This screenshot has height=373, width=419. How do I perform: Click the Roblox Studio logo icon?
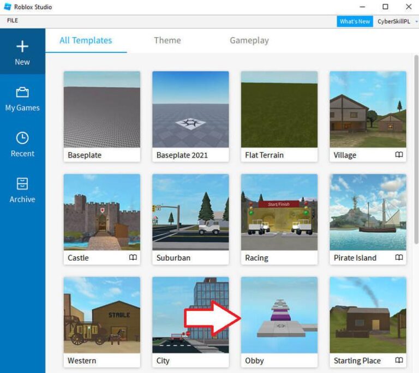pyautogui.click(x=8, y=7)
